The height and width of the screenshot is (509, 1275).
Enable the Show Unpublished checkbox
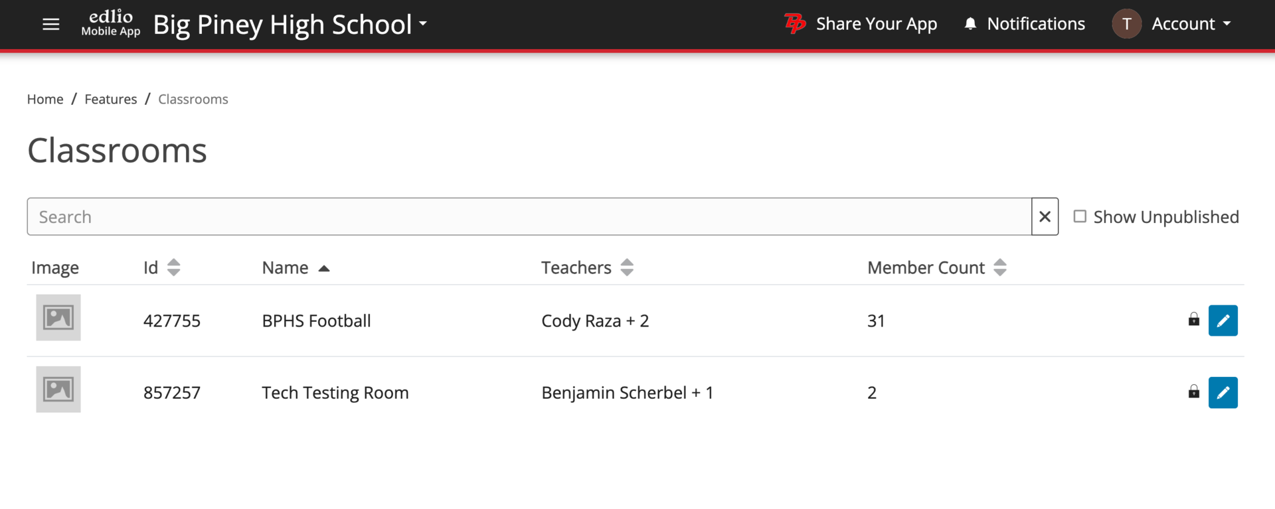[1080, 216]
